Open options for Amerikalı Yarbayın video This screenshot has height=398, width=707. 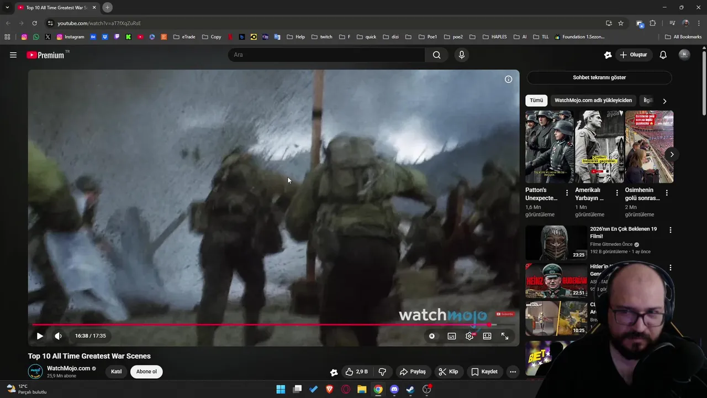(x=616, y=193)
